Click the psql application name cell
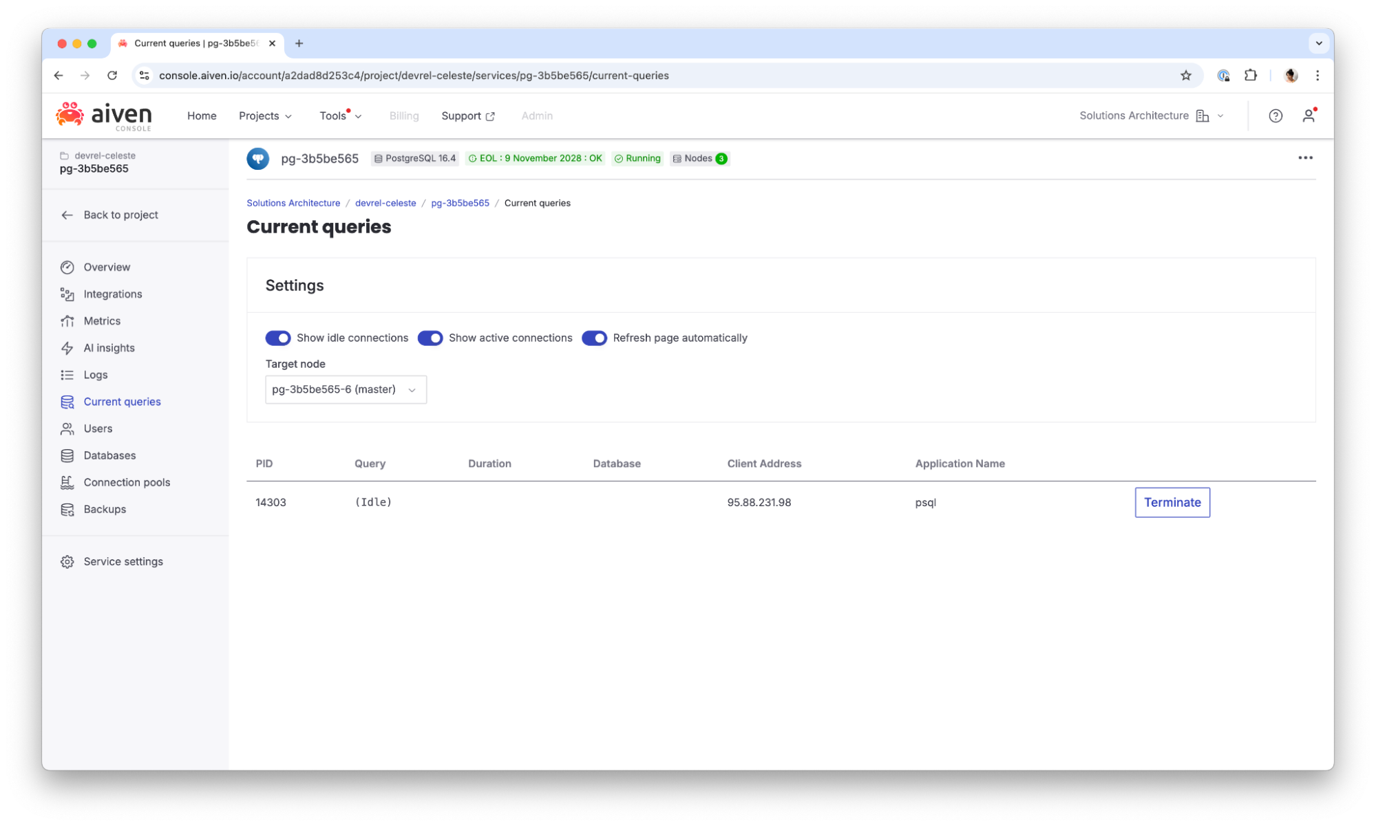The image size is (1376, 826). pos(925,503)
